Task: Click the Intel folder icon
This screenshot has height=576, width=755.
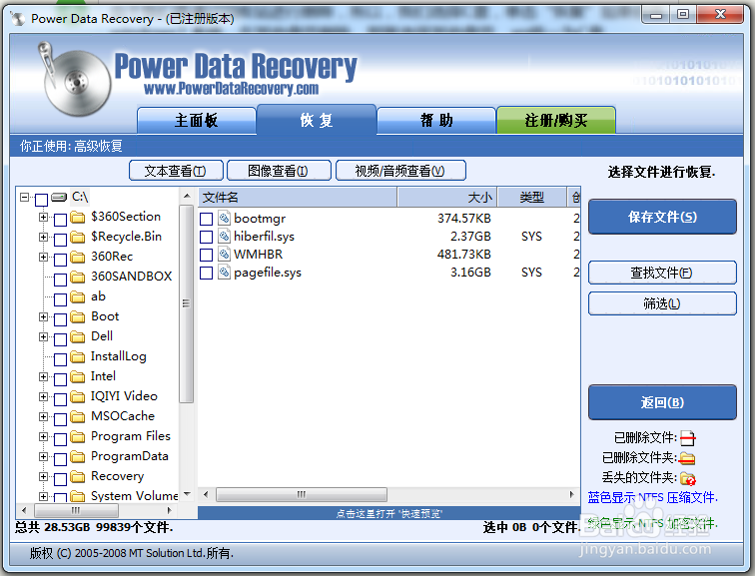Action: pyautogui.click(x=78, y=376)
